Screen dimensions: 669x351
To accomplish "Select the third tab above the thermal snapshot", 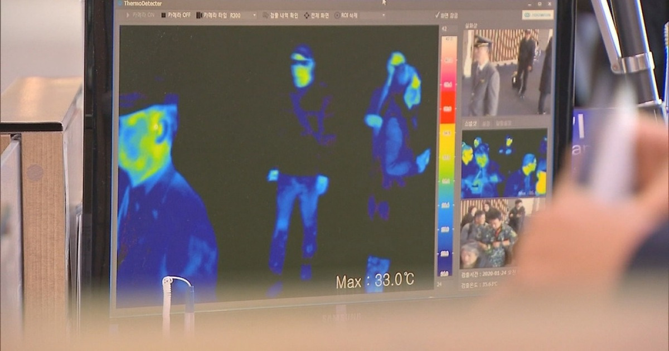I will [x=503, y=123].
